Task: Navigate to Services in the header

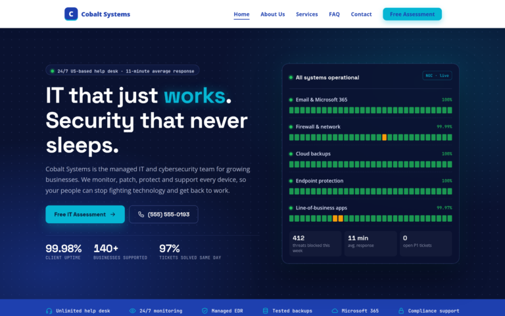Action: click(306, 14)
